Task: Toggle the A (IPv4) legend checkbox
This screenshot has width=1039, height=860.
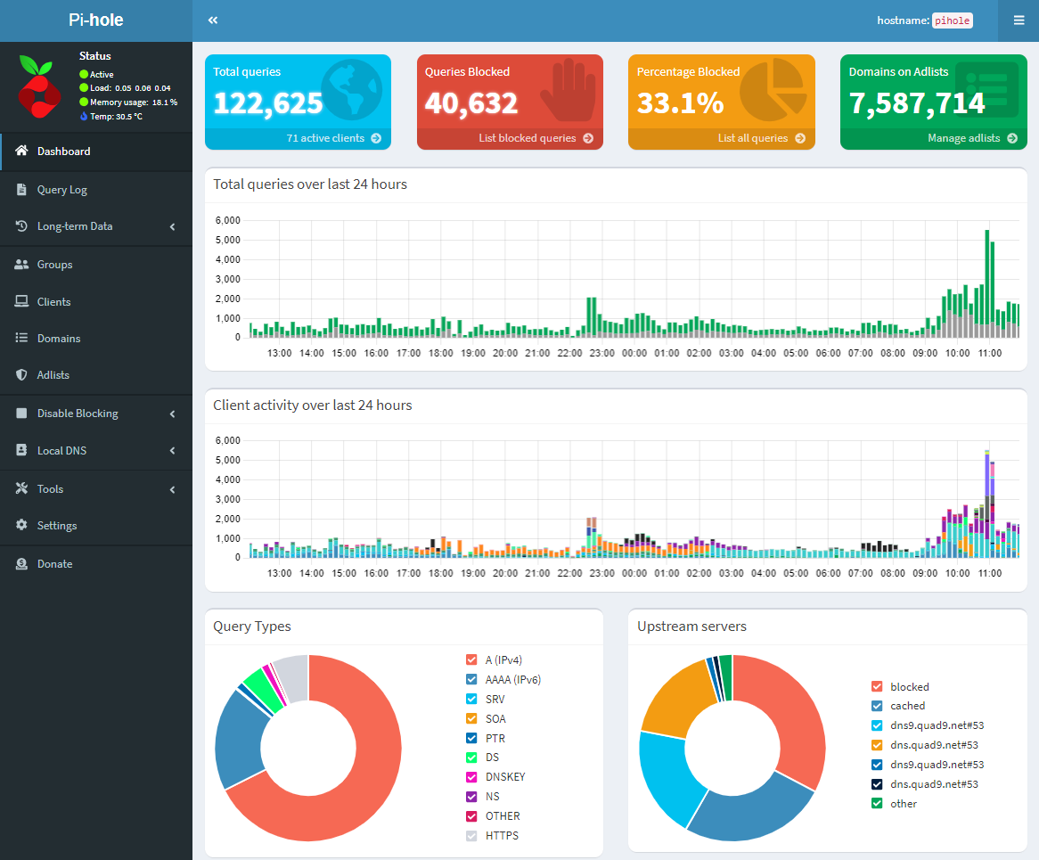Action: coord(472,660)
